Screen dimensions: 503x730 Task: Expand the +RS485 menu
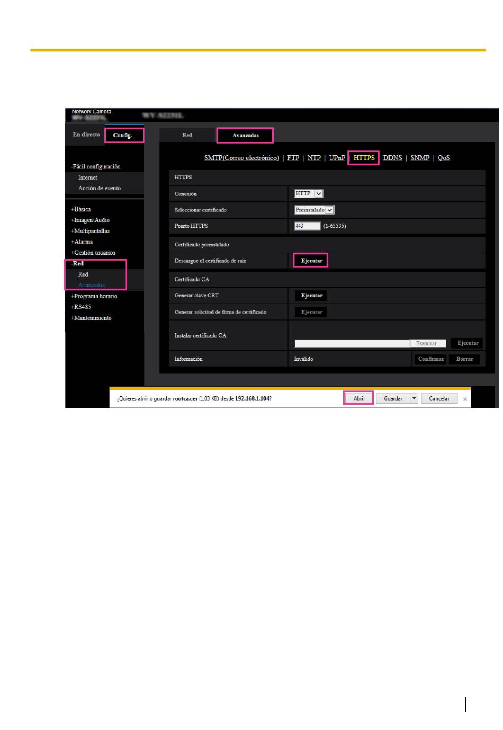tap(81, 307)
